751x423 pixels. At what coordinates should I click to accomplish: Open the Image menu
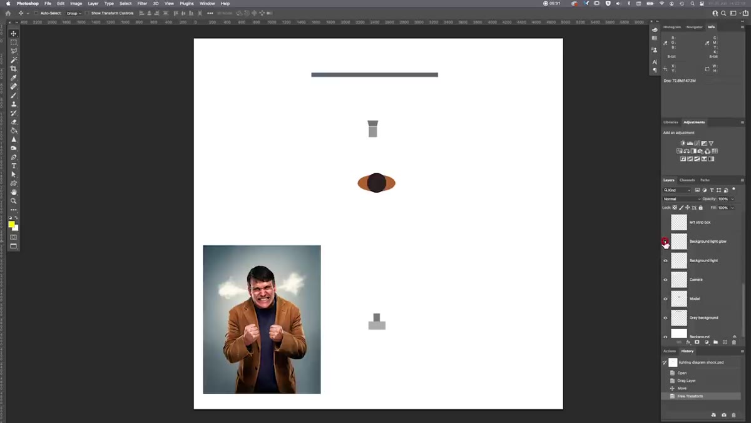point(76,4)
